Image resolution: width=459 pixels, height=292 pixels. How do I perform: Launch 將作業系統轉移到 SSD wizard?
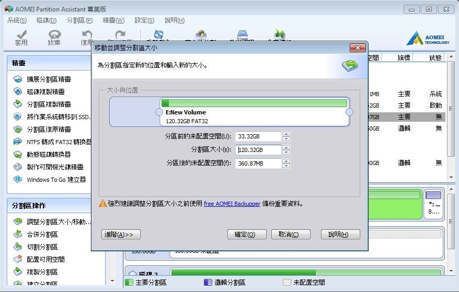click(x=58, y=117)
